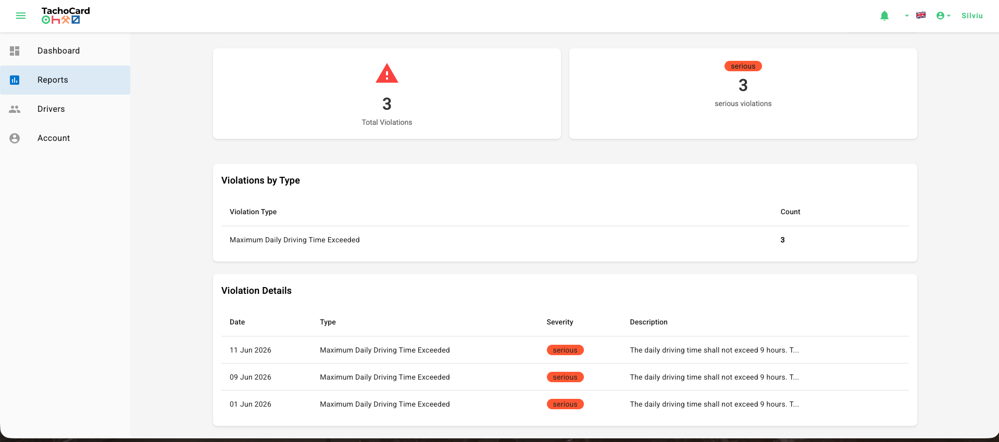Click the Severity column header
Image resolution: width=999 pixels, height=442 pixels.
point(560,322)
